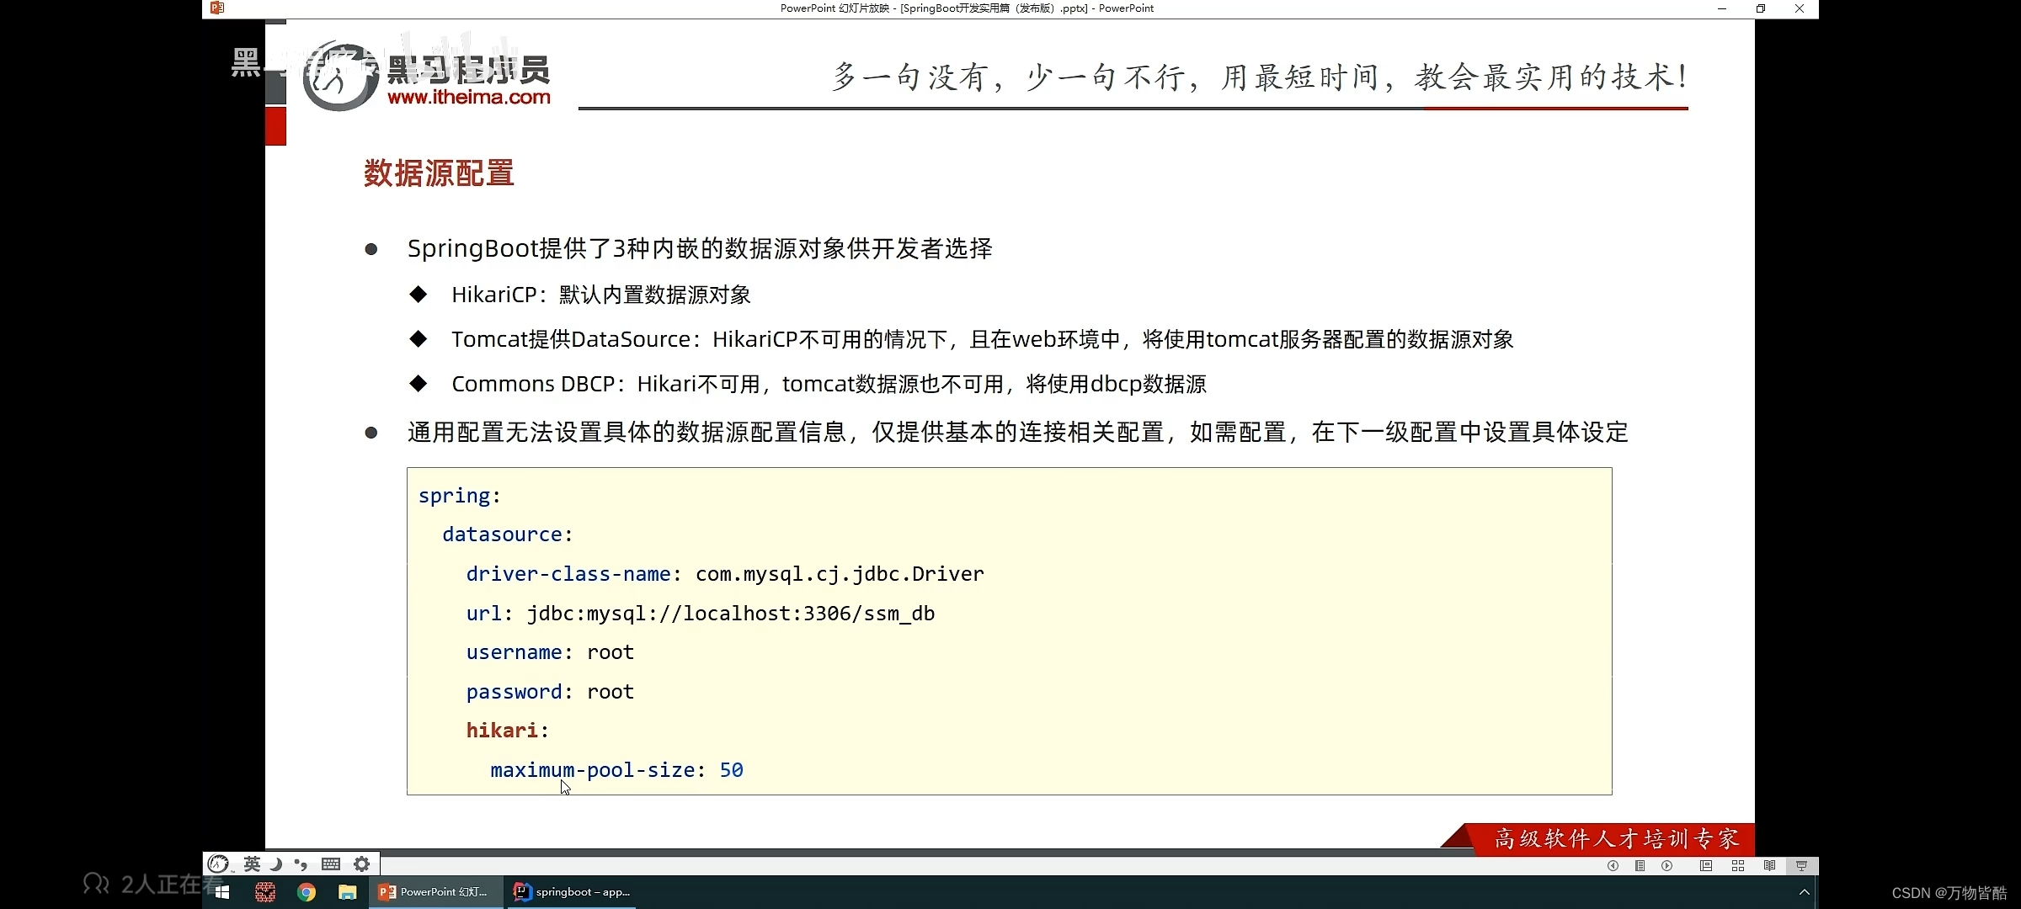
Task: Click the 数据源配置 slide title
Action: 439,173
